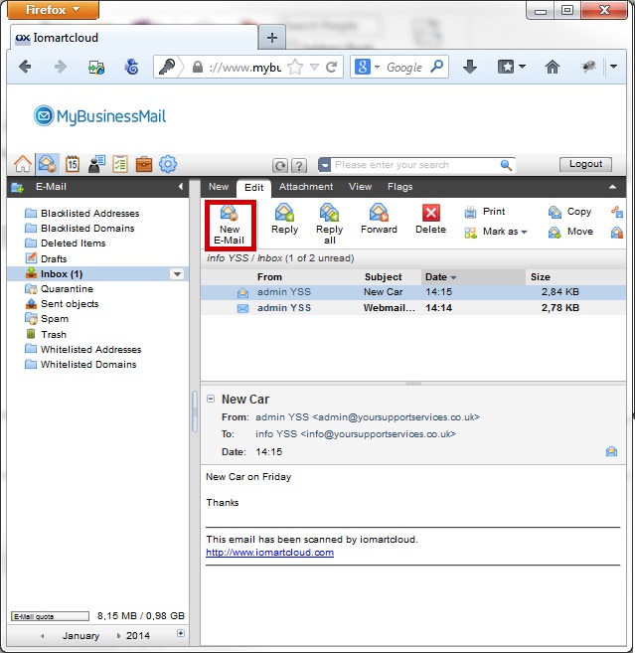
Task: Click the Logout button
Action: (x=585, y=165)
